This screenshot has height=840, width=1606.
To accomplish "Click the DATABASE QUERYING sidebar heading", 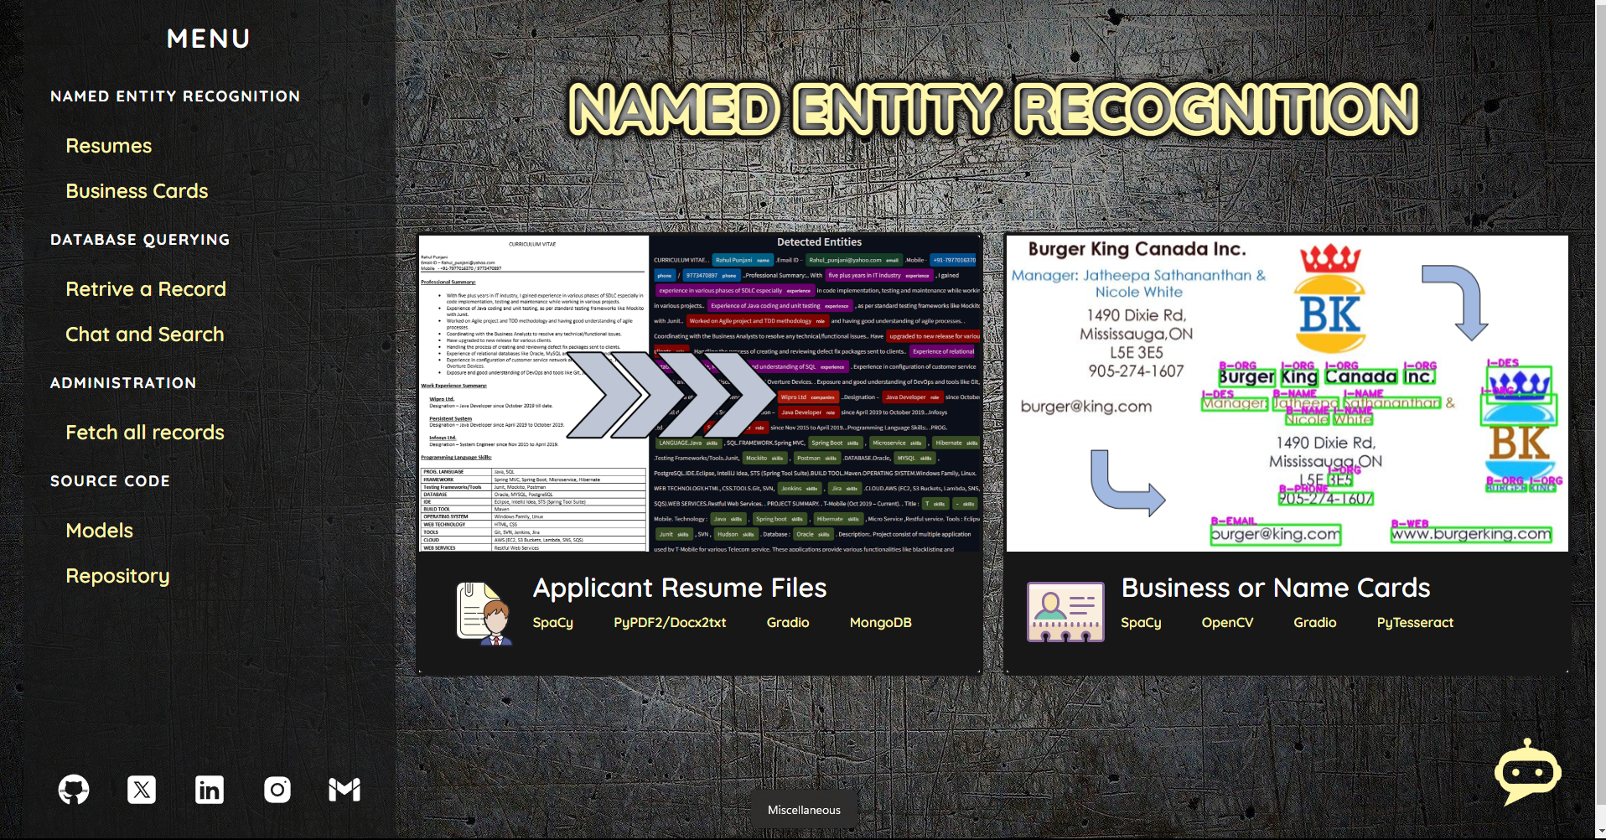I will pos(140,240).
